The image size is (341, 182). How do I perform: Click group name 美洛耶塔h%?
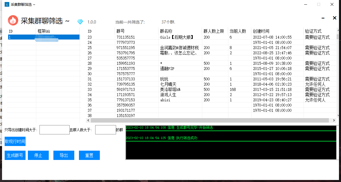[170, 89]
